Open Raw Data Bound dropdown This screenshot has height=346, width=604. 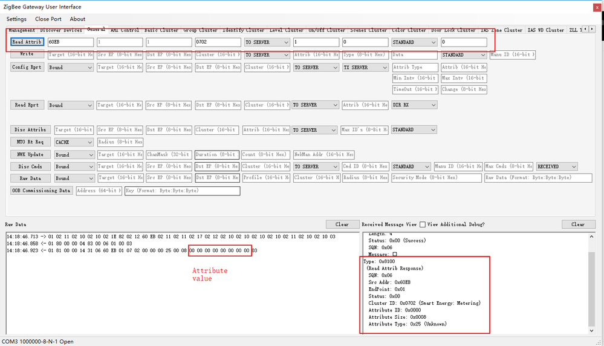[x=74, y=178]
